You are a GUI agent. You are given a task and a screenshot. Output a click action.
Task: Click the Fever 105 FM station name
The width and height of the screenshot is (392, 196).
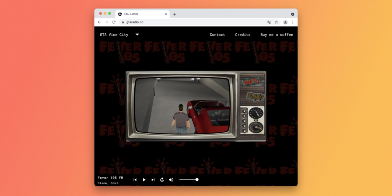(110, 178)
